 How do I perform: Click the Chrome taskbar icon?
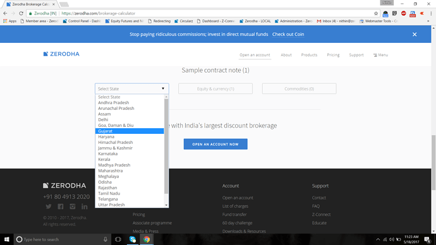[x=147, y=239]
